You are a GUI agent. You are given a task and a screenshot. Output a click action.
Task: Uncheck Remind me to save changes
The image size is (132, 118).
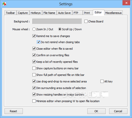[34, 36]
